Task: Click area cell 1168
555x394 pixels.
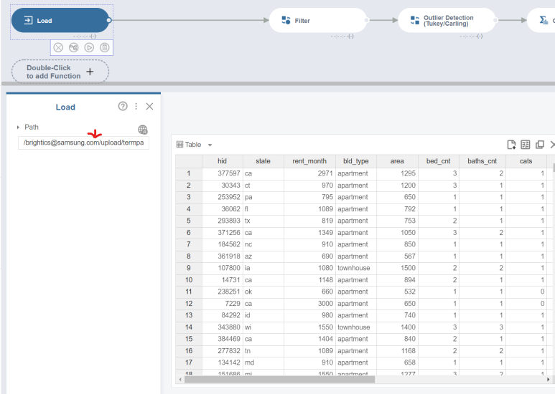Action: click(x=397, y=351)
